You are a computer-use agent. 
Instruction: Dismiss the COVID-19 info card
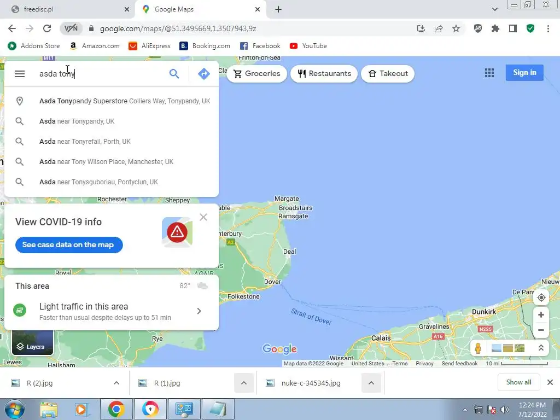(x=203, y=217)
